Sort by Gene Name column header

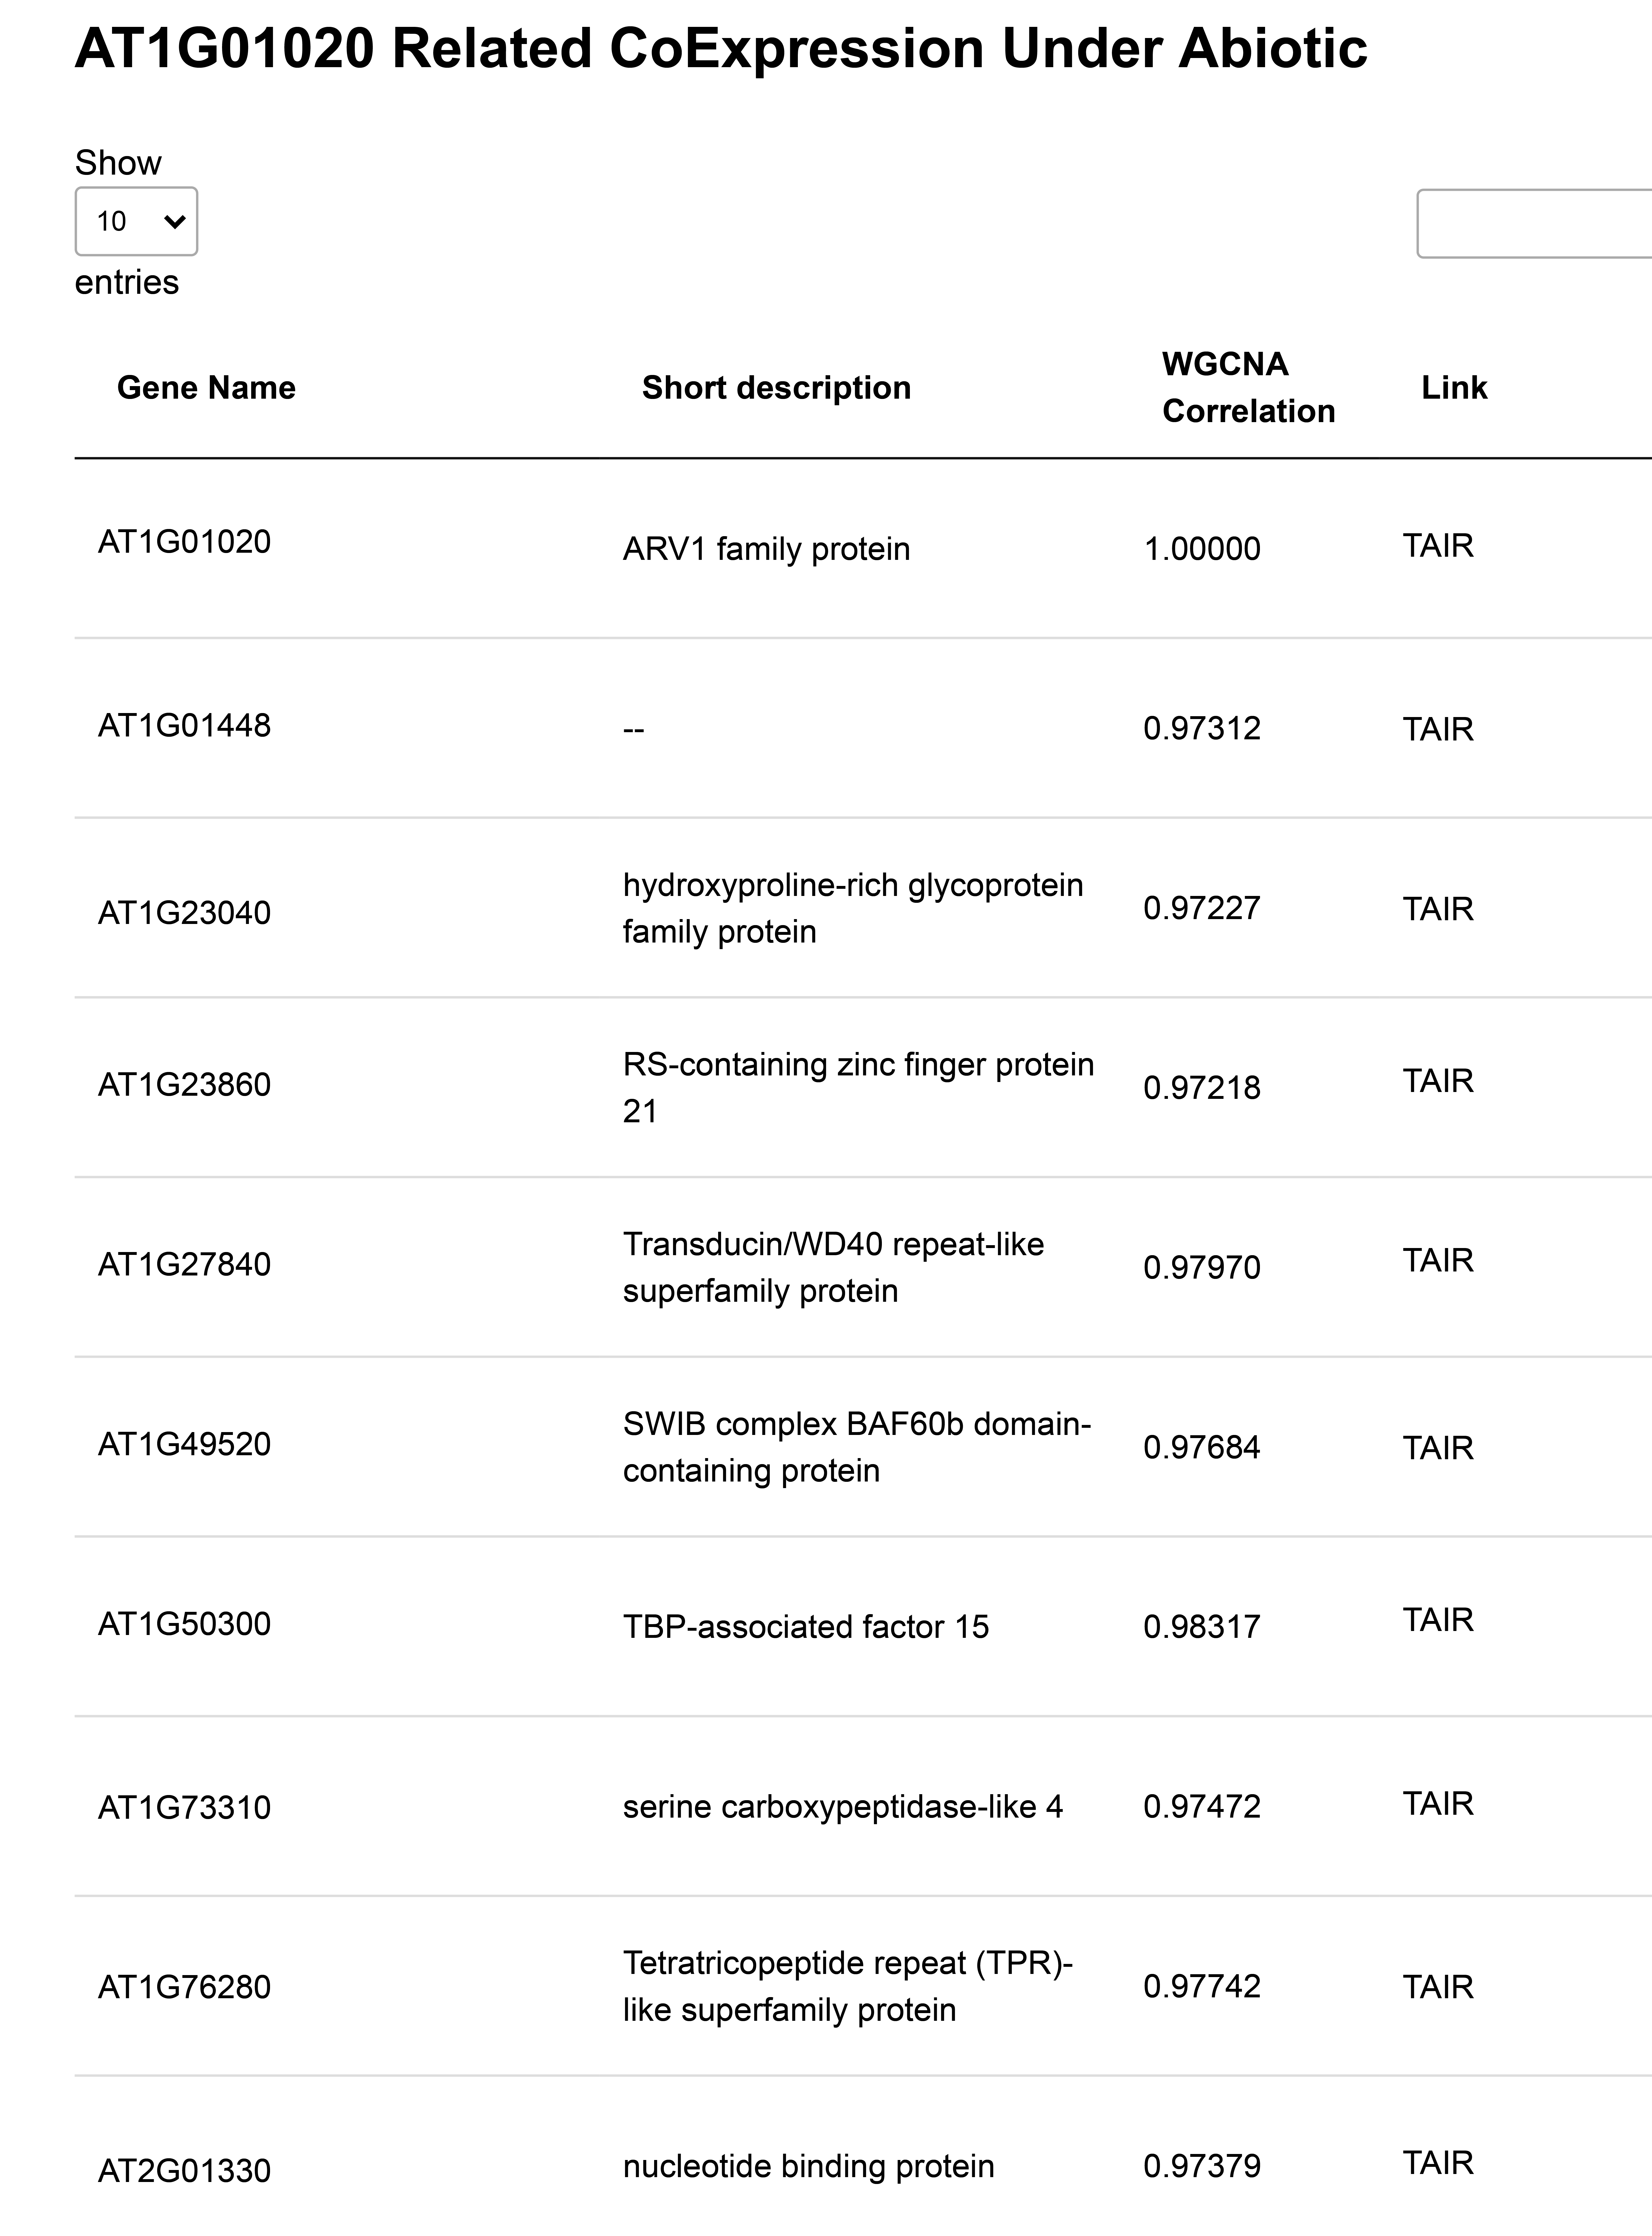coord(206,388)
